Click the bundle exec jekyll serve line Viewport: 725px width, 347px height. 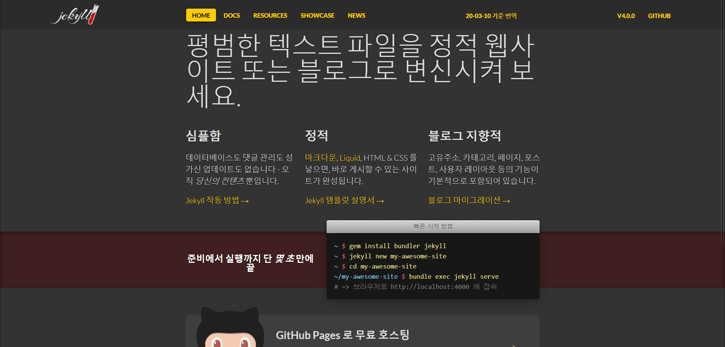416,276
